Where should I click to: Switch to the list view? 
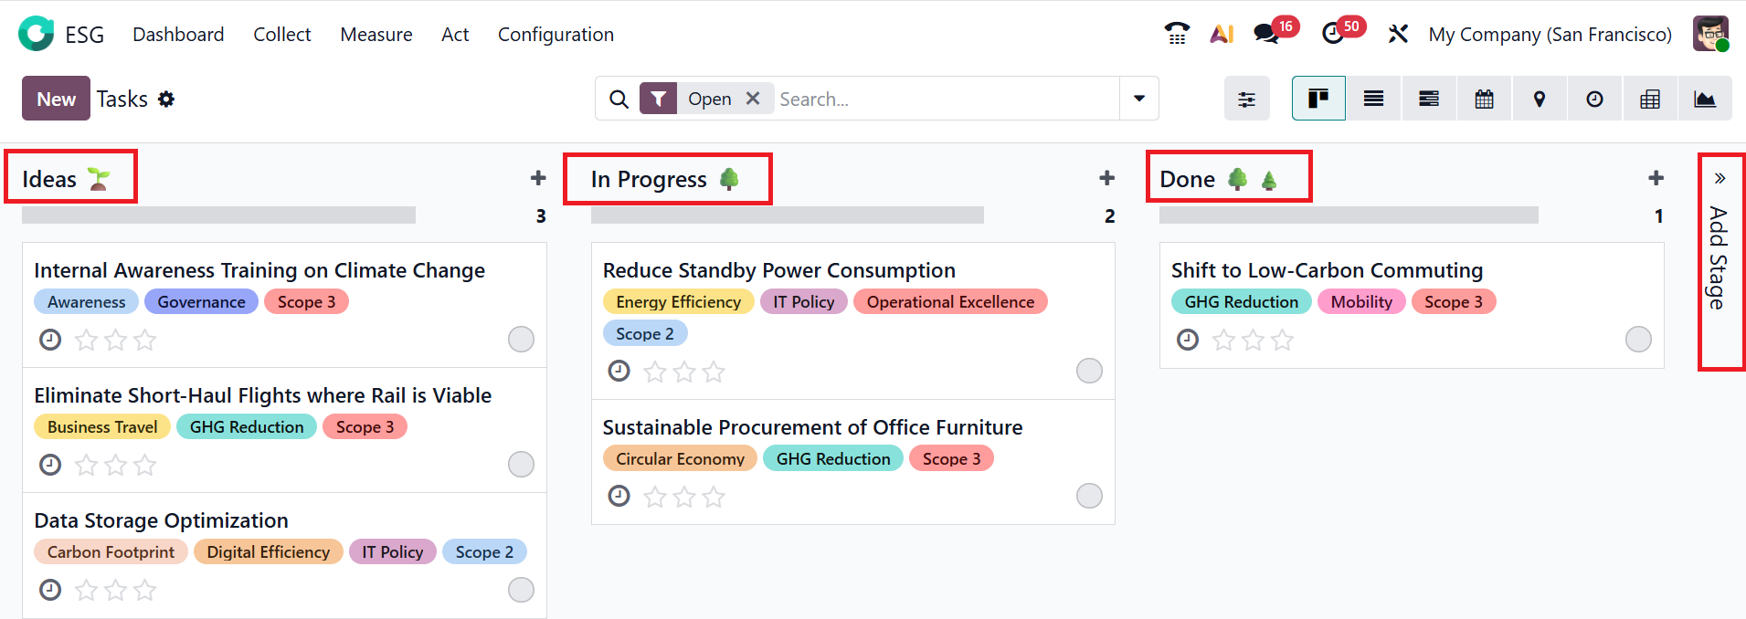coord(1373,99)
